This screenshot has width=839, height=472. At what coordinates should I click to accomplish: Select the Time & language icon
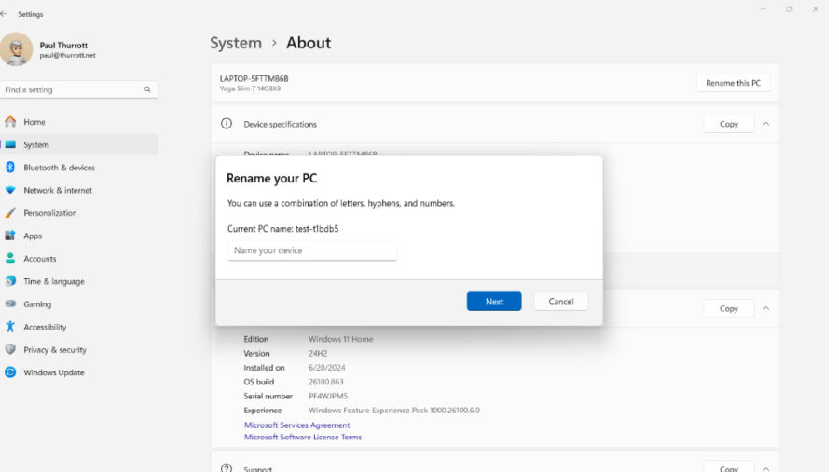pyautogui.click(x=10, y=281)
